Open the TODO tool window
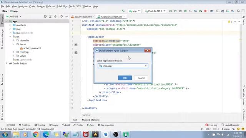 pos(11,125)
